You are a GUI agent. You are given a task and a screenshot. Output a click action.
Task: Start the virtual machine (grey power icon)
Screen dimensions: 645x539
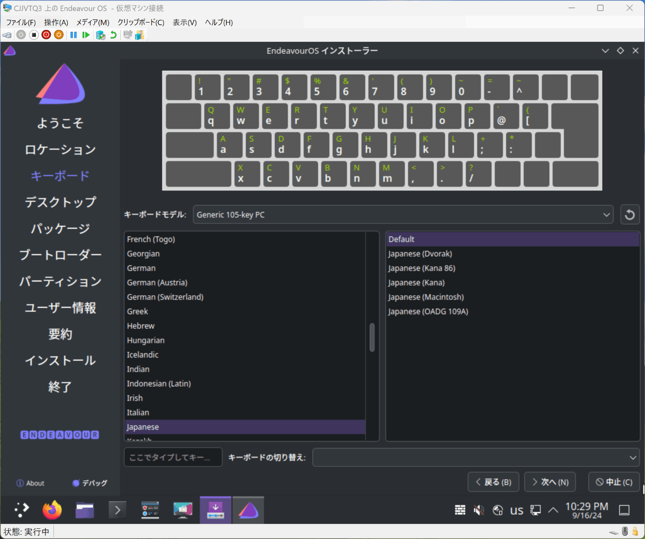coord(21,35)
